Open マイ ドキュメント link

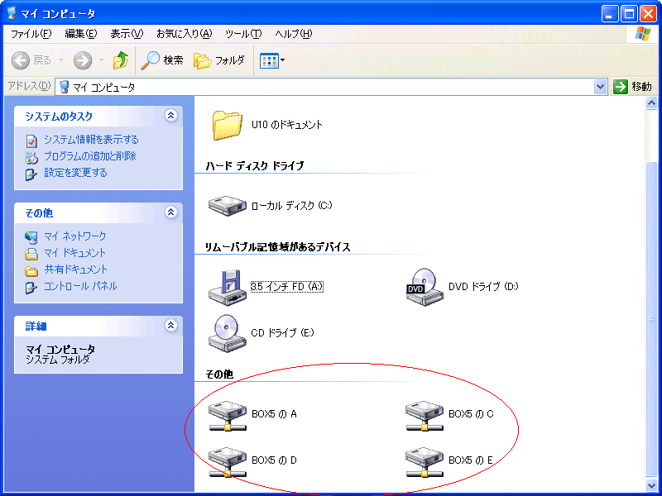pos(74,253)
